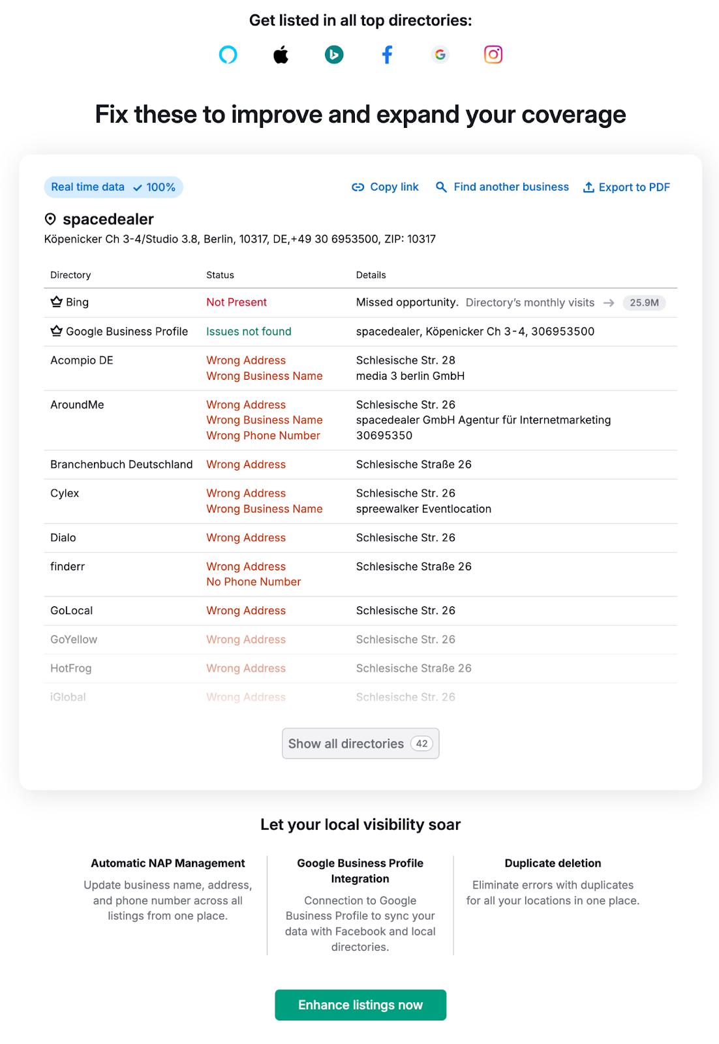
Task: Click Automatic NAP Management heading
Action: click(x=168, y=863)
